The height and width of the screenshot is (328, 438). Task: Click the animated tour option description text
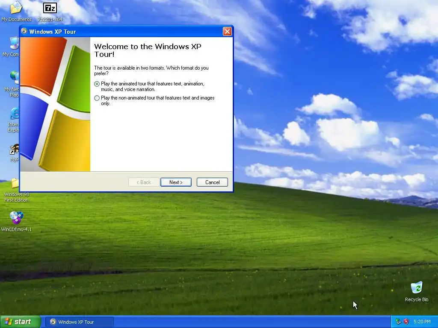[x=153, y=86]
